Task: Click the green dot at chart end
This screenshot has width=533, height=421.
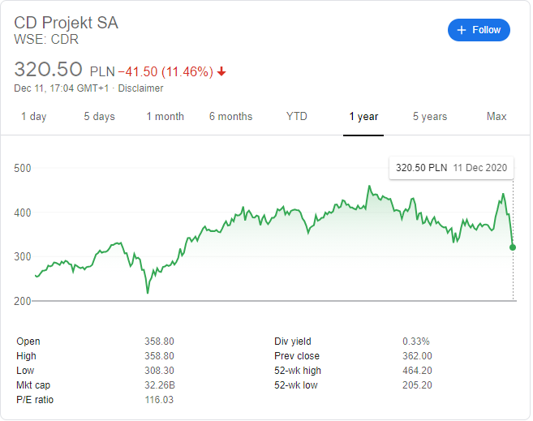Action: (x=513, y=247)
